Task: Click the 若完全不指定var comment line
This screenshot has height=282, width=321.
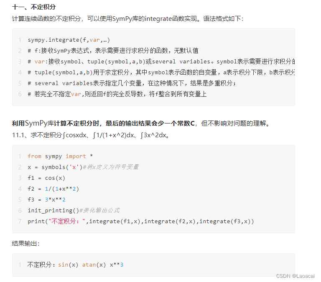Action: coord(117,94)
